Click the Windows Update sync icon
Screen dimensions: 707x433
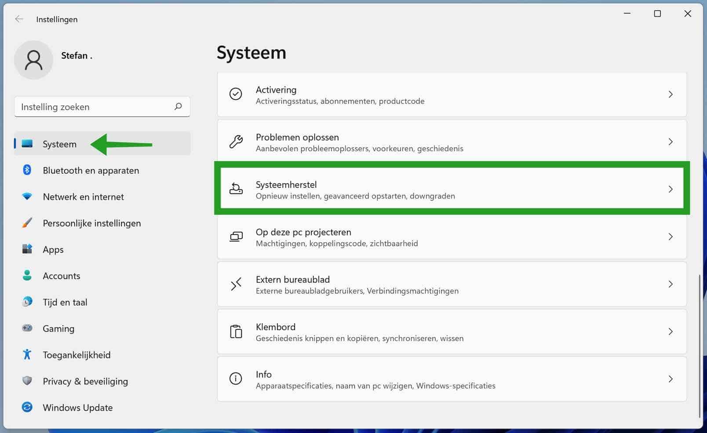(27, 407)
